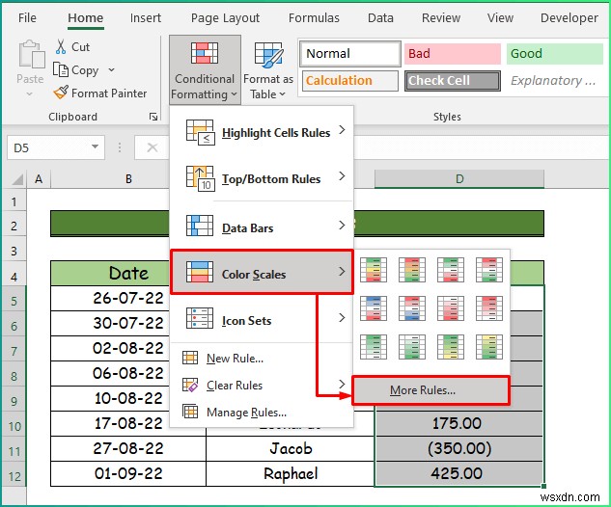
Task: Switch to the Formulas tab
Action: pyautogui.click(x=314, y=18)
